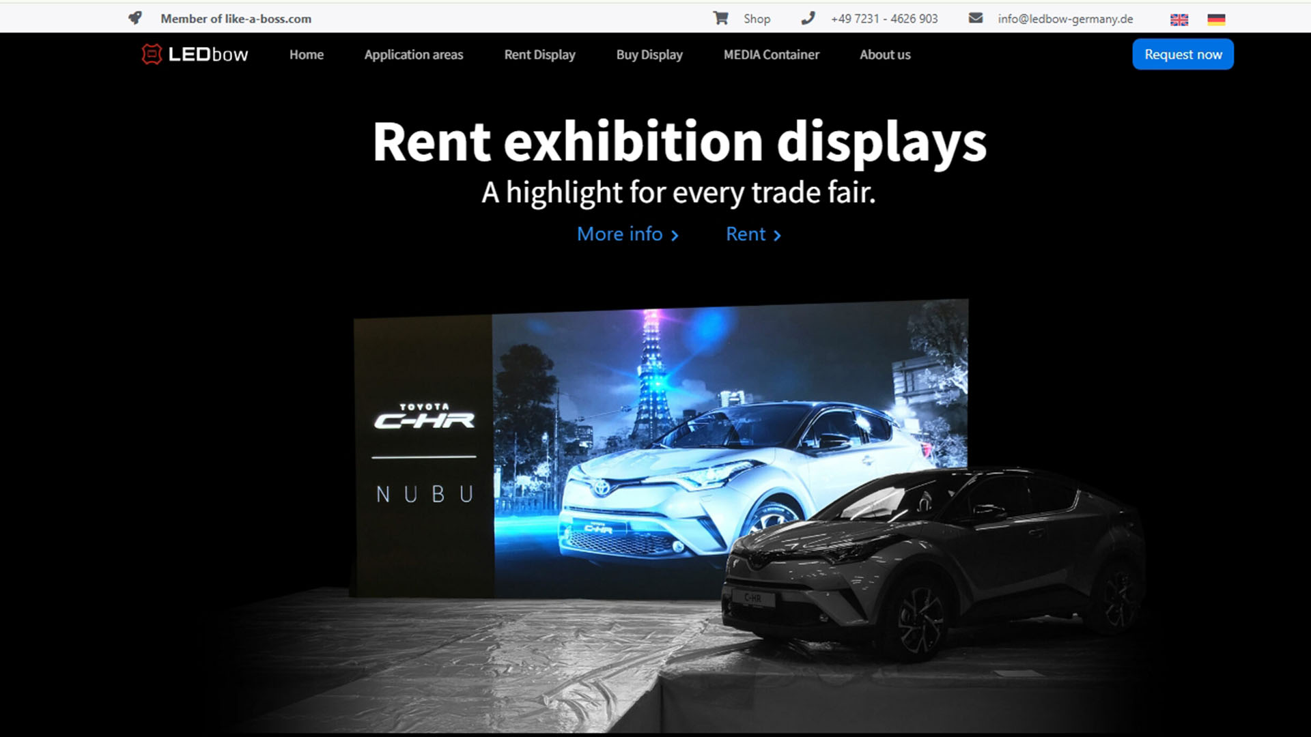The image size is (1311, 737).
Task: Open the Shop link
Action: (x=757, y=19)
